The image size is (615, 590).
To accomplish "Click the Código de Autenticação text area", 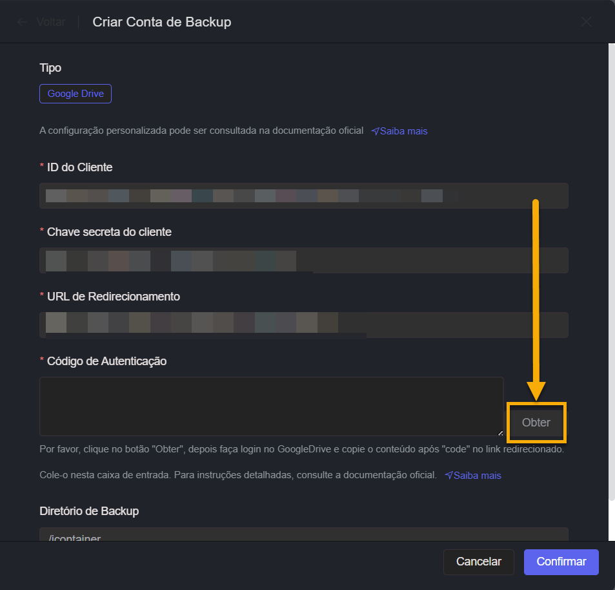I will click(x=272, y=406).
